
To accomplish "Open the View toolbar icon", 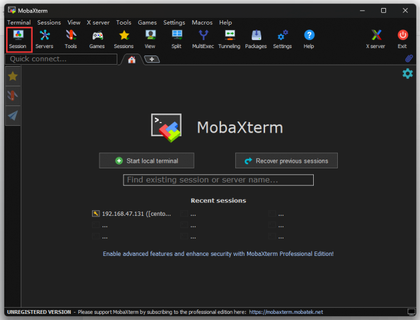I will click(150, 39).
